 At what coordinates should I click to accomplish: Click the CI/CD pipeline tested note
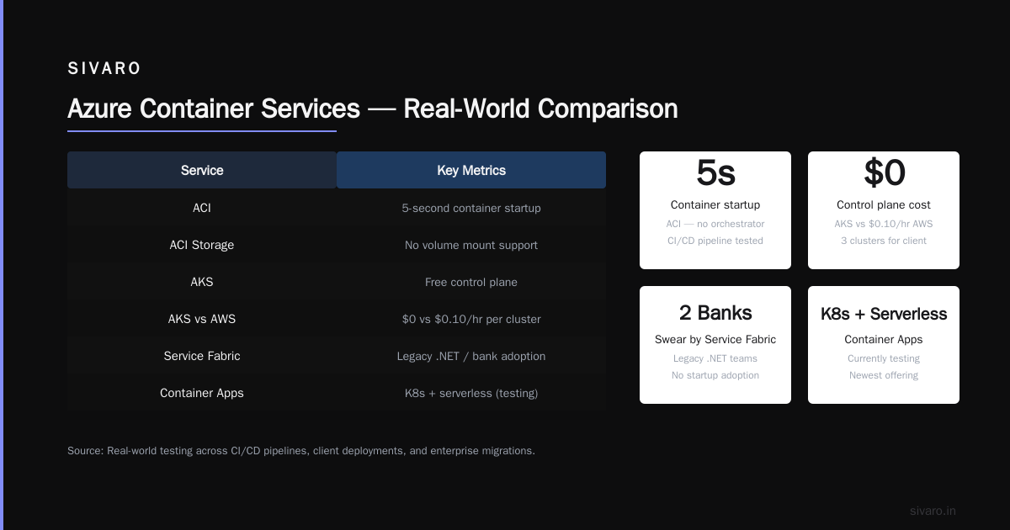click(715, 241)
